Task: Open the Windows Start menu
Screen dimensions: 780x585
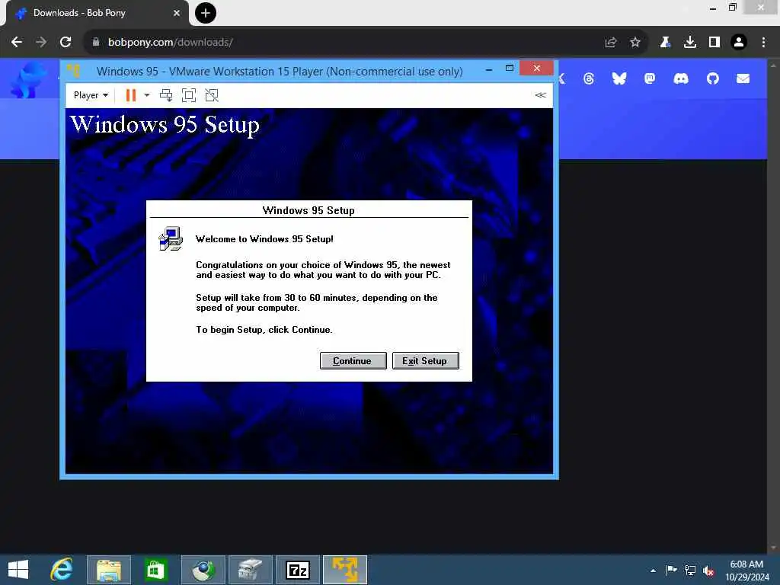Action: (18, 570)
